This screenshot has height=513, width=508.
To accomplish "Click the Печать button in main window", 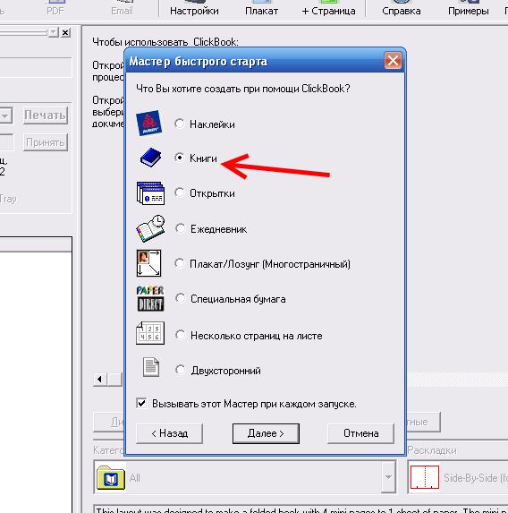I will (x=46, y=115).
